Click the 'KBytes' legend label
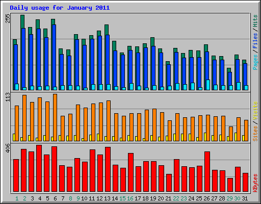 coord(255,183)
